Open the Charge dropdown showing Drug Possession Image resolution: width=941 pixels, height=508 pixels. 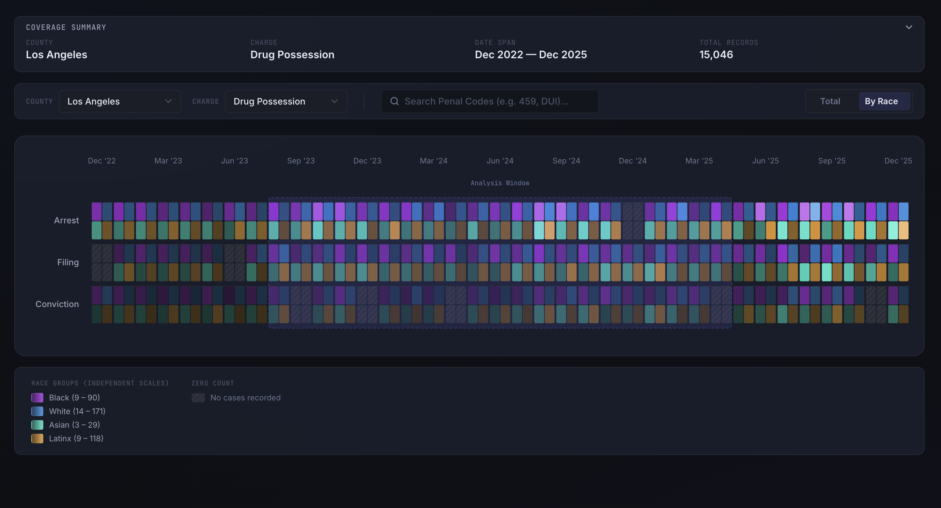286,101
